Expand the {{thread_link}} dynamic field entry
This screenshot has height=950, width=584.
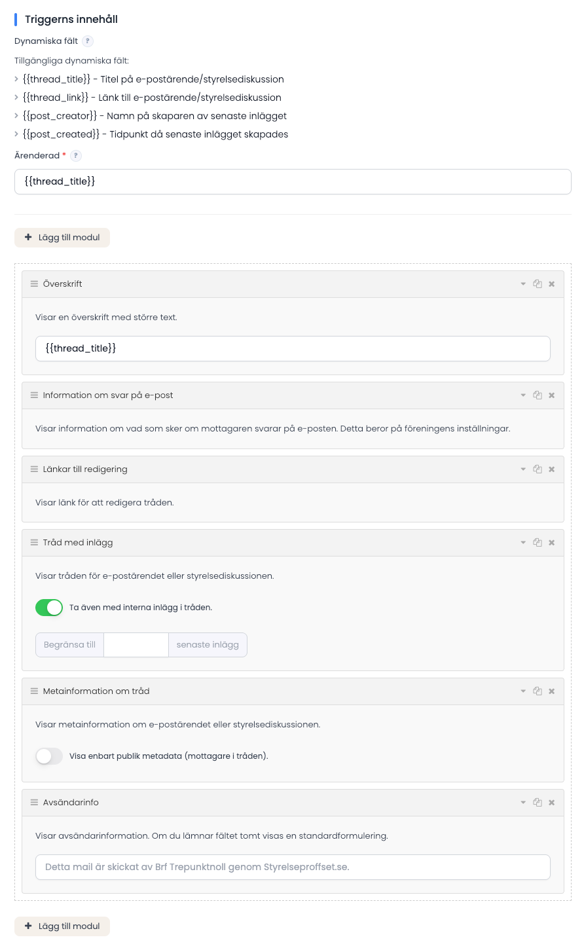[16, 98]
